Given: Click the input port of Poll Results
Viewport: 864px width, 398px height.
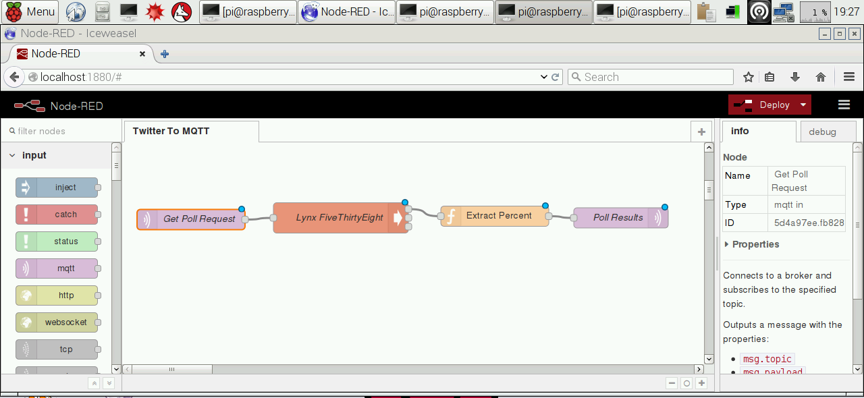Looking at the screenshot, I should click(x=574, y=218).
